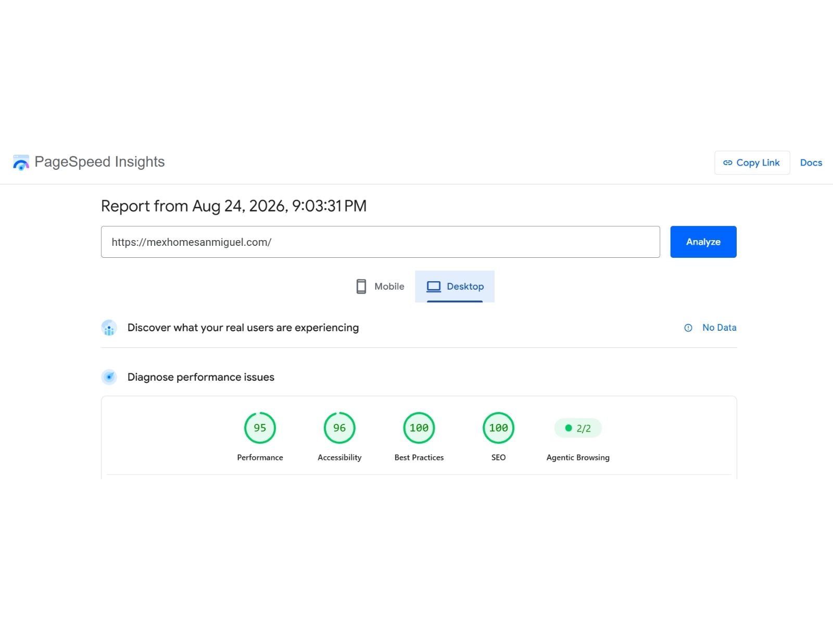Click the info icon beside No Data
Image resolution: width=833 pixels, height=625 pixels.
click(x=688, y=328)
